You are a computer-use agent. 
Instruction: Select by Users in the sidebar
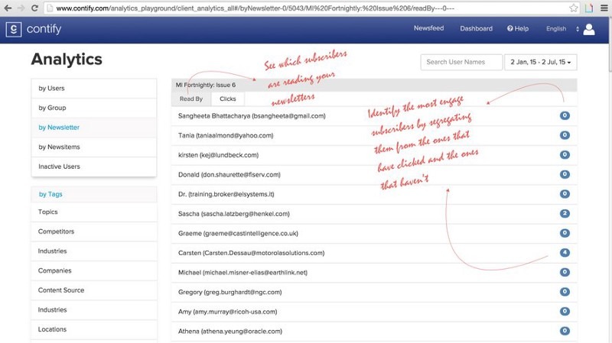click(x=93, y=89)
